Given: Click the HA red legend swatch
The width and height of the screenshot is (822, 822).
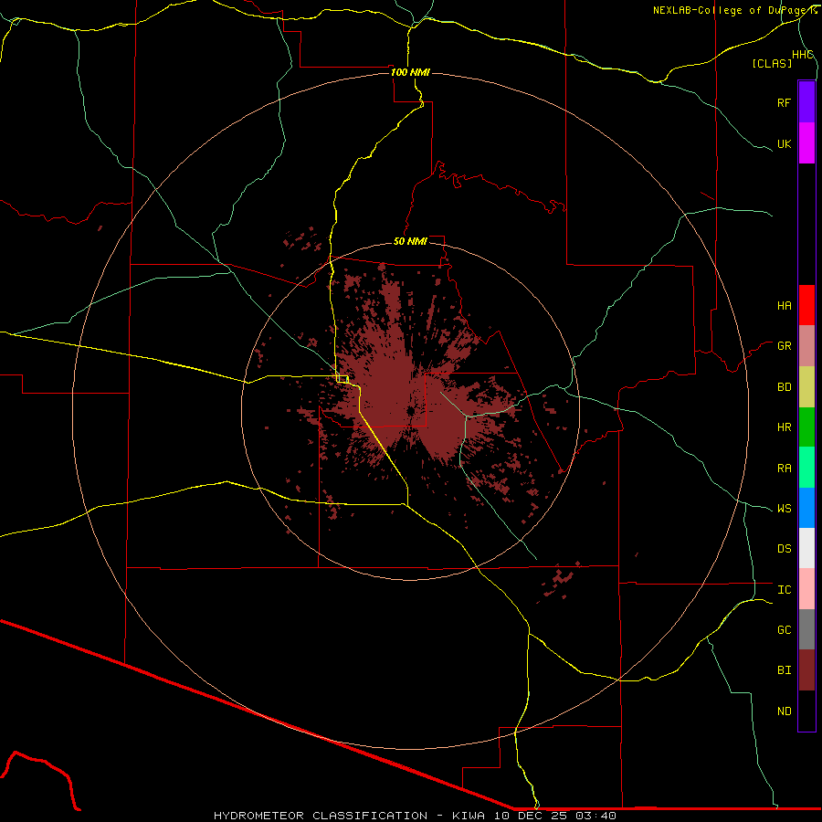Looking at the screenshot, I should pos(806,305).
